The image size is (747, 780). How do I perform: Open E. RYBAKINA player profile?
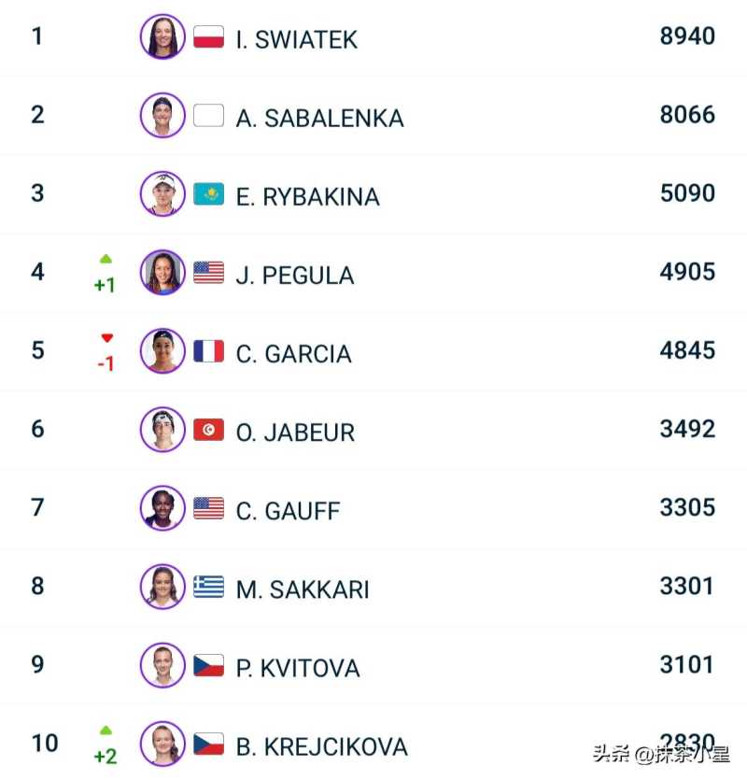[307, 197]
